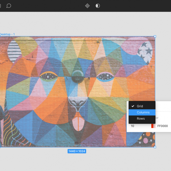Click the Components diamond icon in toolbar
Screen dimensions: 171x171
tap(87, 6)
